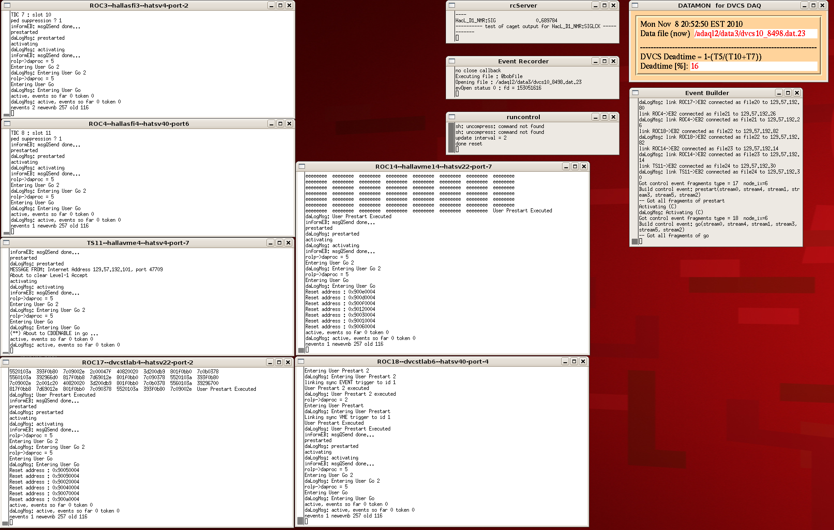
Task: Click the 'DVCS Deadtime = 1-(T5/(T10+T7))' formula text
Action: click(701, 57)
